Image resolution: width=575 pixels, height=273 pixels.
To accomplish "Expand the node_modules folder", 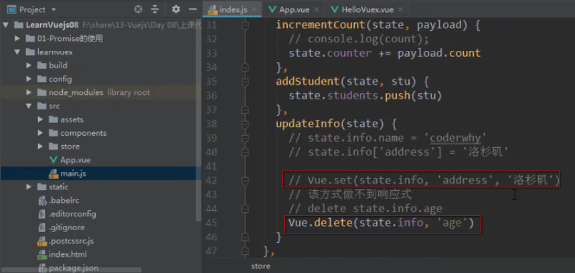I will click(x=29, y=93).
